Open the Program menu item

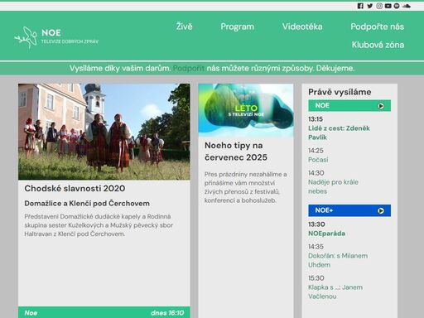click(238, 26)
